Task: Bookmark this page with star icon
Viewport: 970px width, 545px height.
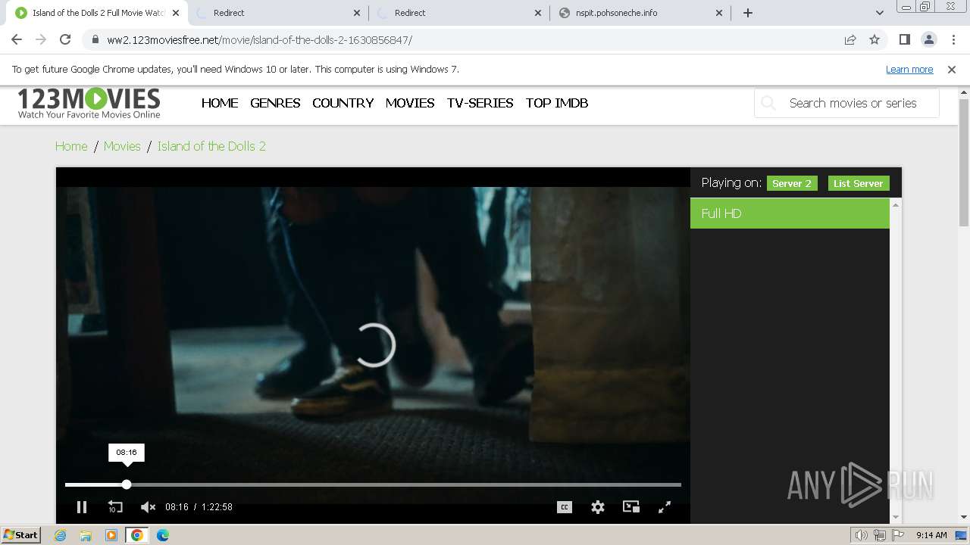Action: (x=875, y=39)
